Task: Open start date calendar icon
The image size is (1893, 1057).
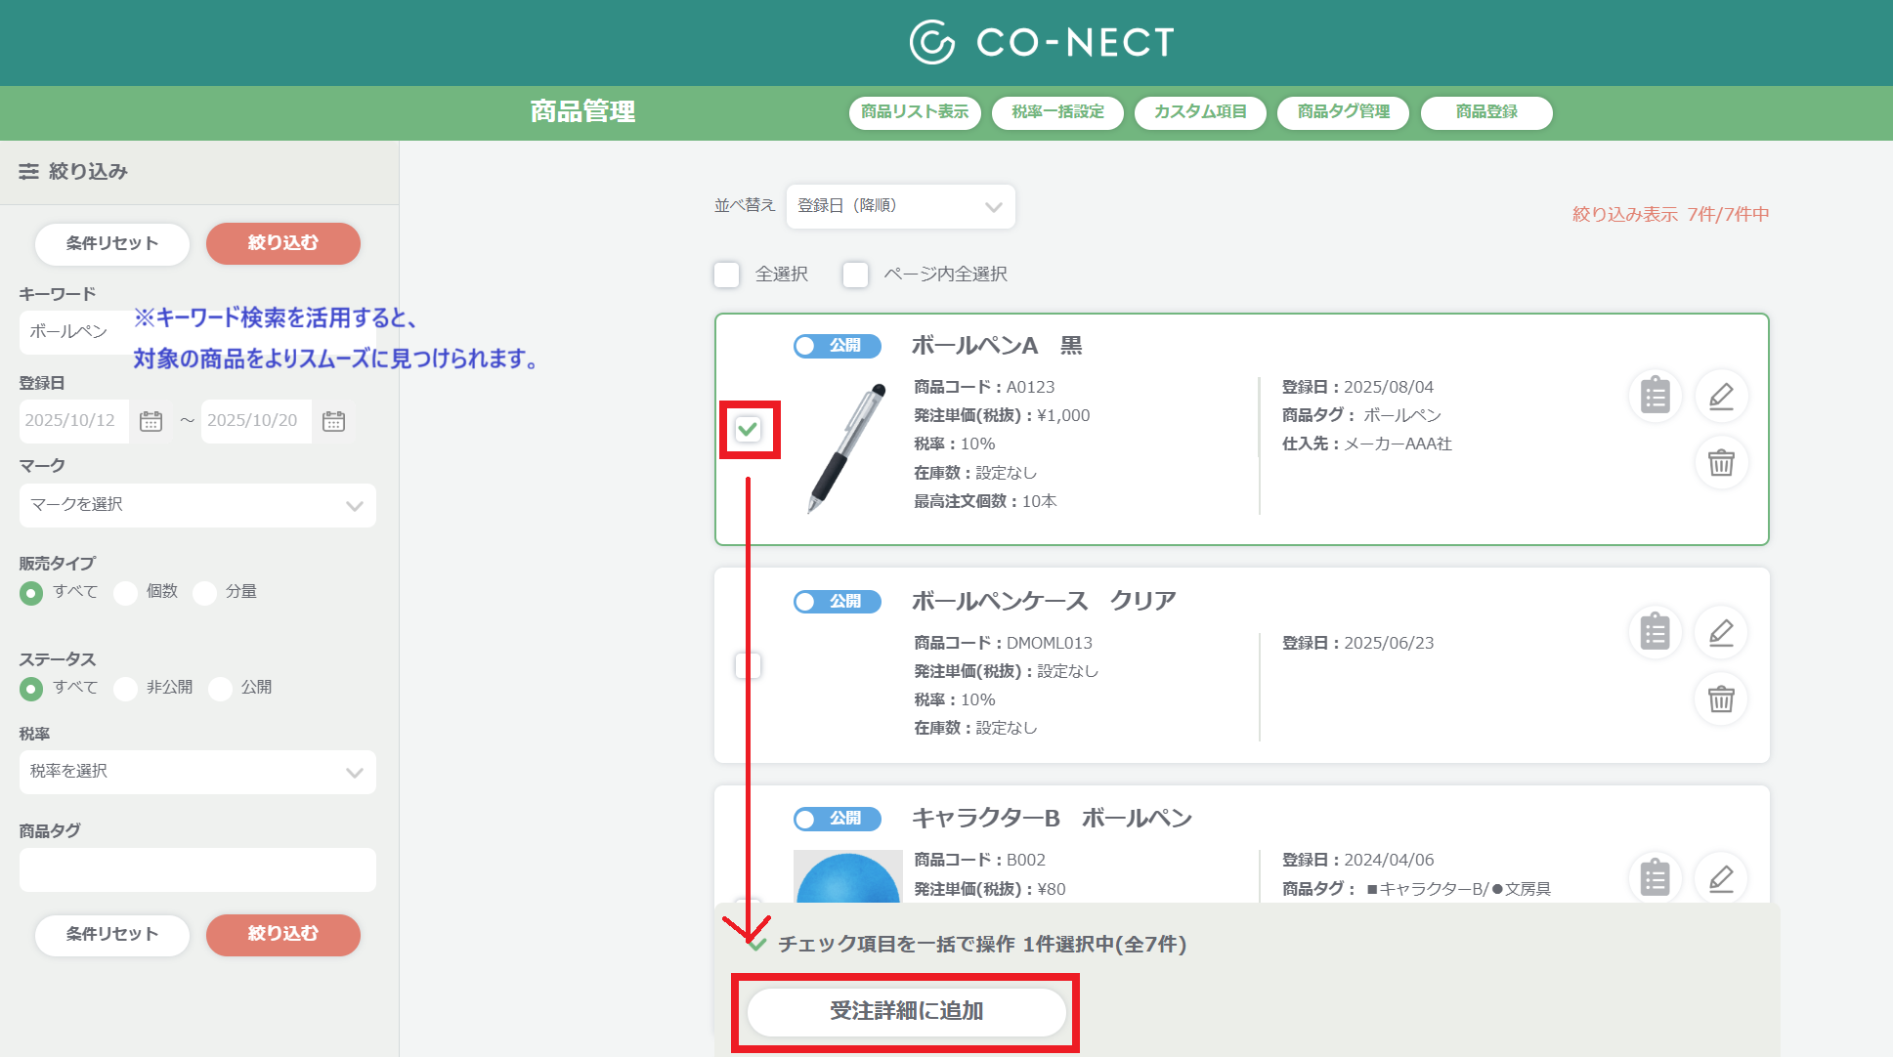Action: 151,421
